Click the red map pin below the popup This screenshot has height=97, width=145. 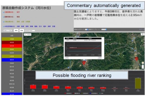[84, 63]
